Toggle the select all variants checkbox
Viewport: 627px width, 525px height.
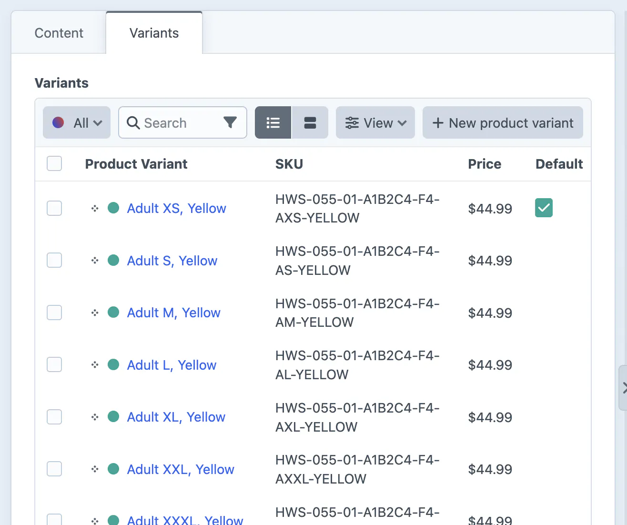[54, 163]
